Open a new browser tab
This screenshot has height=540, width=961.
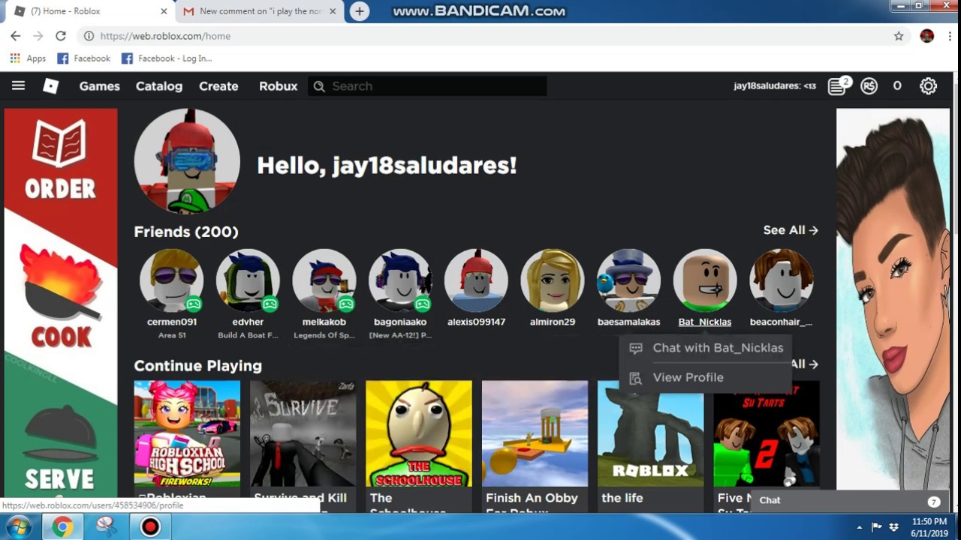[360, 11]
